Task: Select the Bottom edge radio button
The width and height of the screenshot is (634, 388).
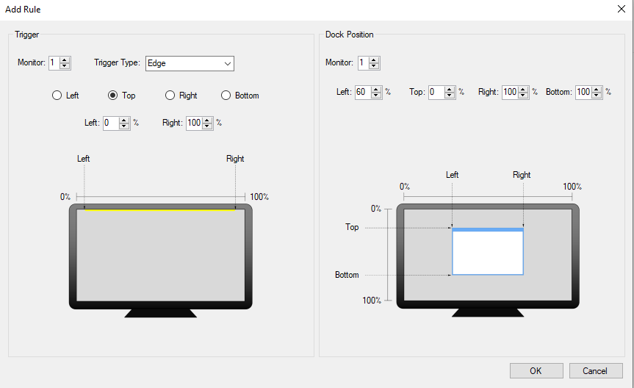Action: pyautogui.click(x=226, y=96)
